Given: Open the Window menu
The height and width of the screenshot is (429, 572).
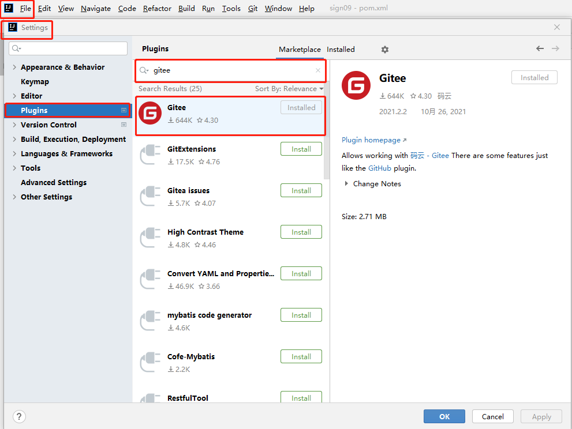Looking at the screenshot, I should (x=278, y=9).
